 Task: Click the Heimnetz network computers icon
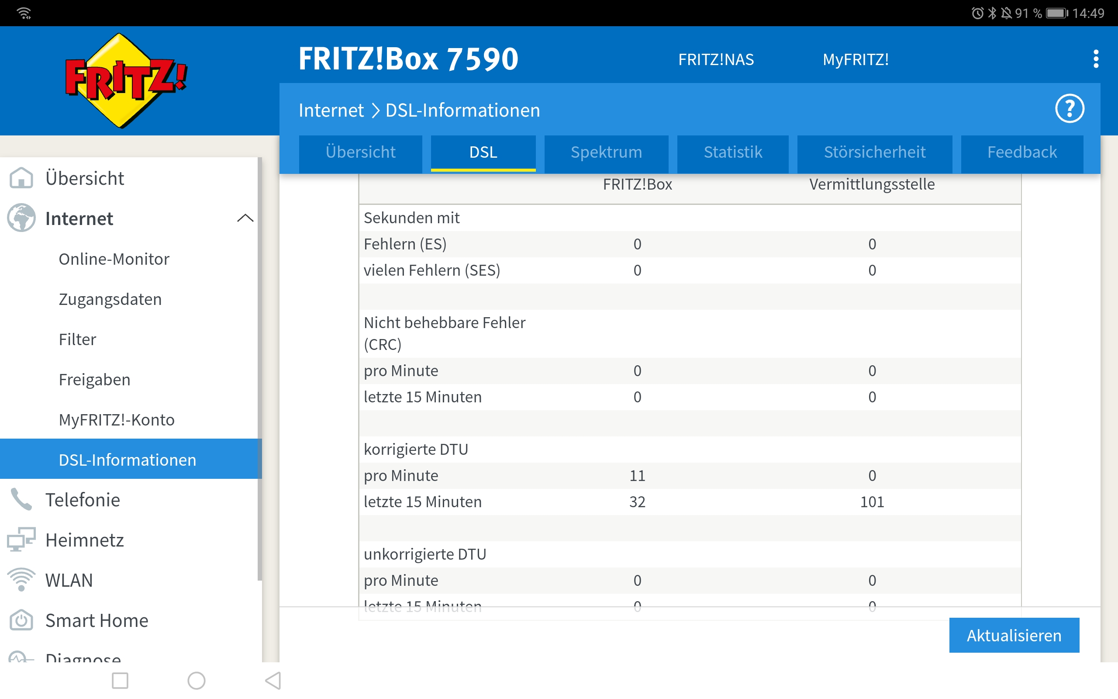21,540
